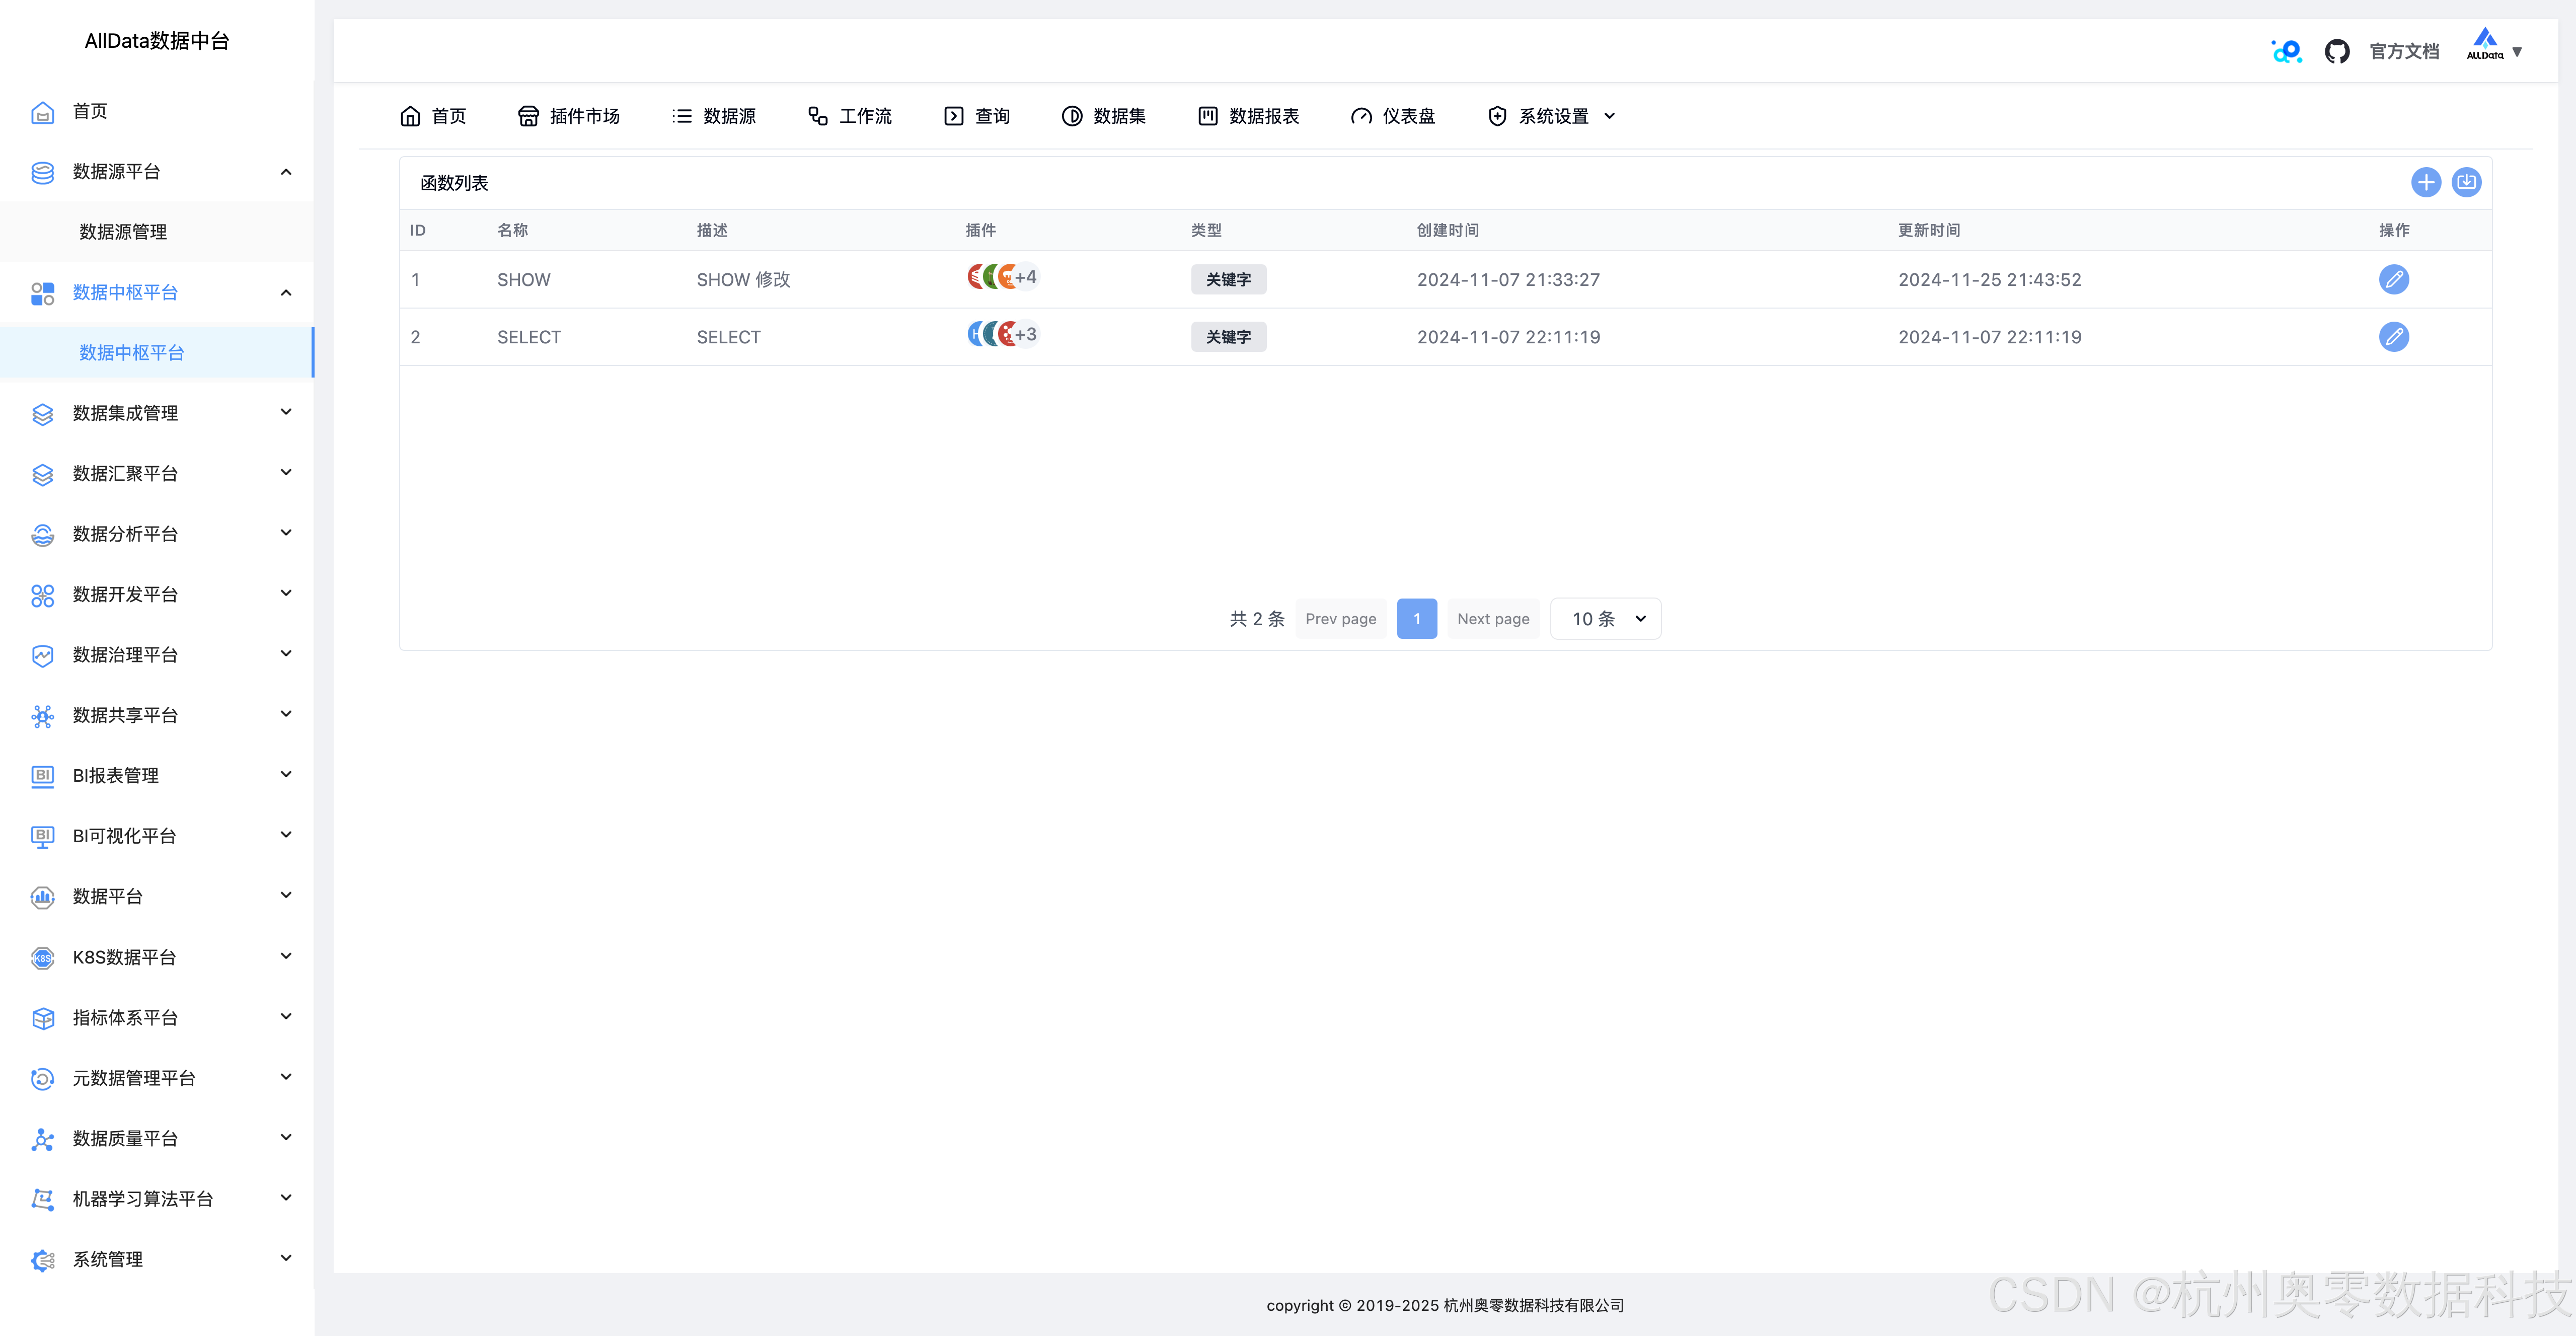
Task: Click the home icon in left sidebar
Action: click(42, 112)
